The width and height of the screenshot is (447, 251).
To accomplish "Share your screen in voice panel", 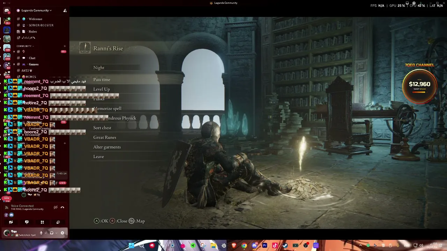I will coord(27,222).
